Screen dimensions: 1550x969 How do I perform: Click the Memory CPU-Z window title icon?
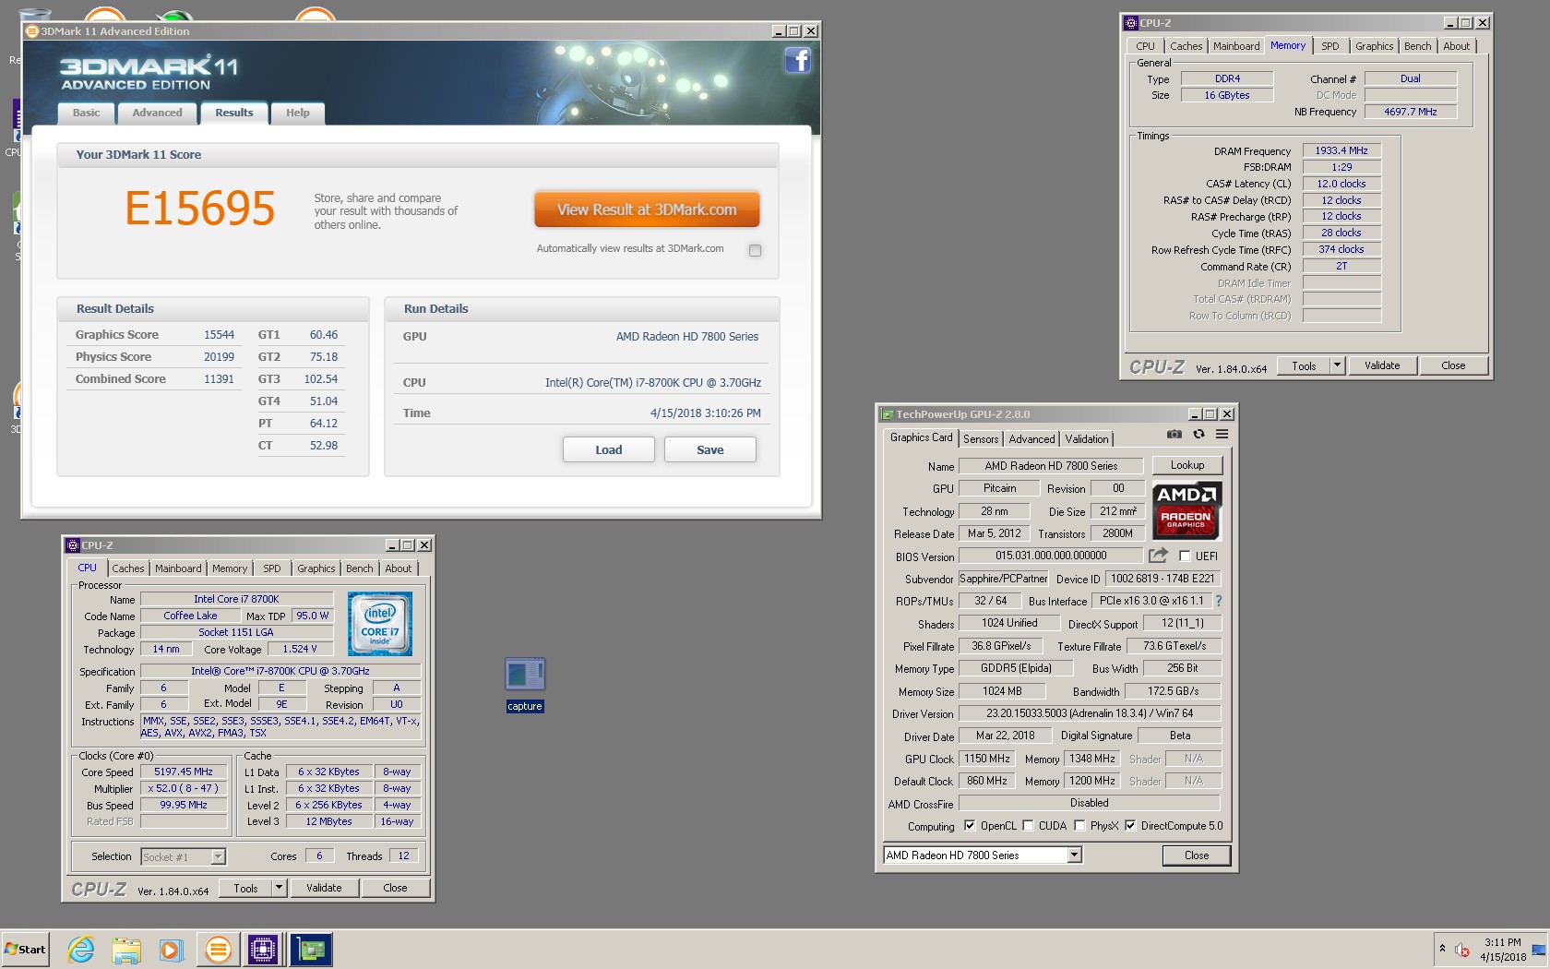1131,23
